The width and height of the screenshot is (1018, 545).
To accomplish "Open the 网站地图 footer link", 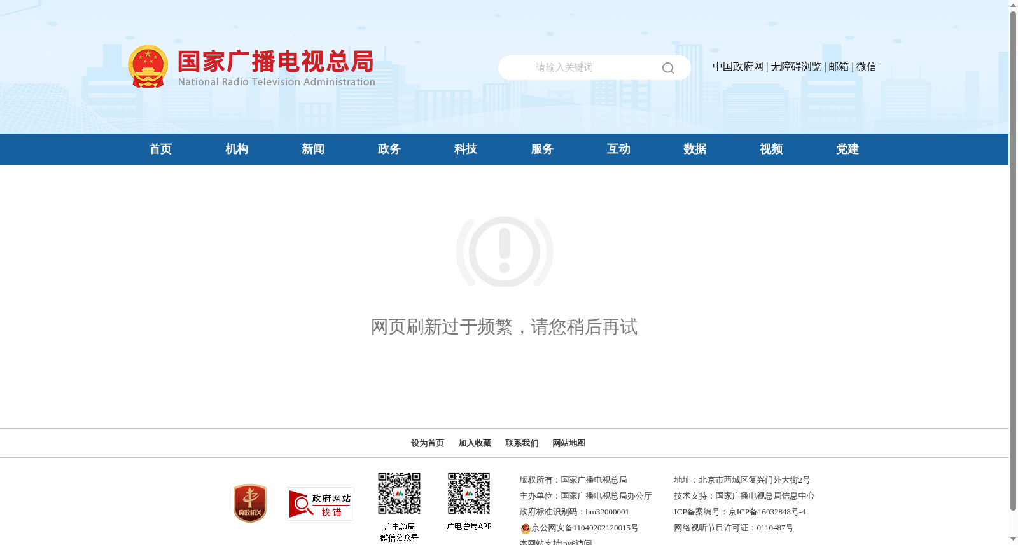I will coord(569,443).
